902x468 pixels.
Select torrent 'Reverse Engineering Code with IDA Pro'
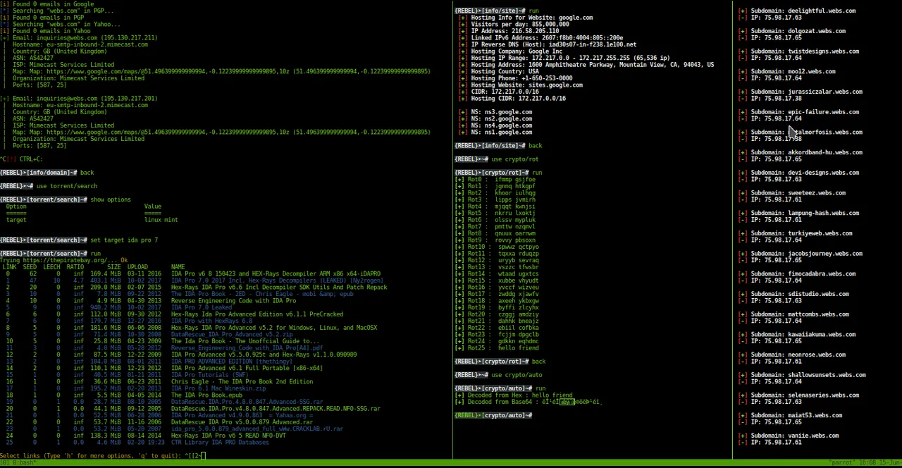tap(233, 301)
